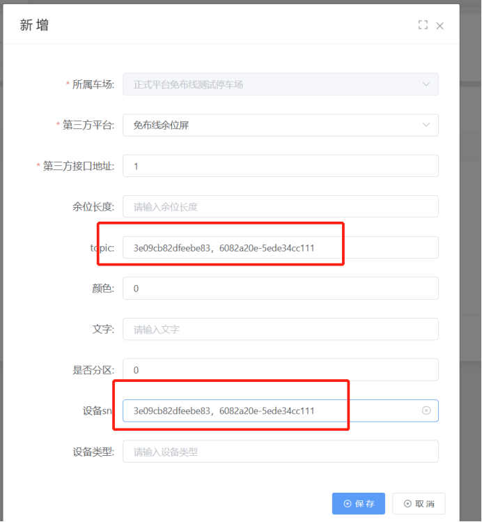Click the 第三方接口地址 label
Screen dimensions: 482x522
(79, 166)
